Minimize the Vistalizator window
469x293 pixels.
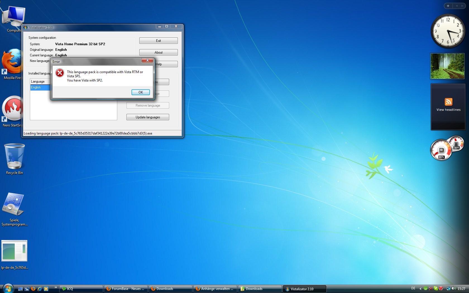(159, 26)
